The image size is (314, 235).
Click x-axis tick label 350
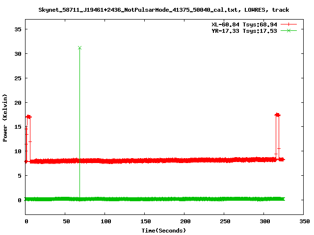(304, 221)
